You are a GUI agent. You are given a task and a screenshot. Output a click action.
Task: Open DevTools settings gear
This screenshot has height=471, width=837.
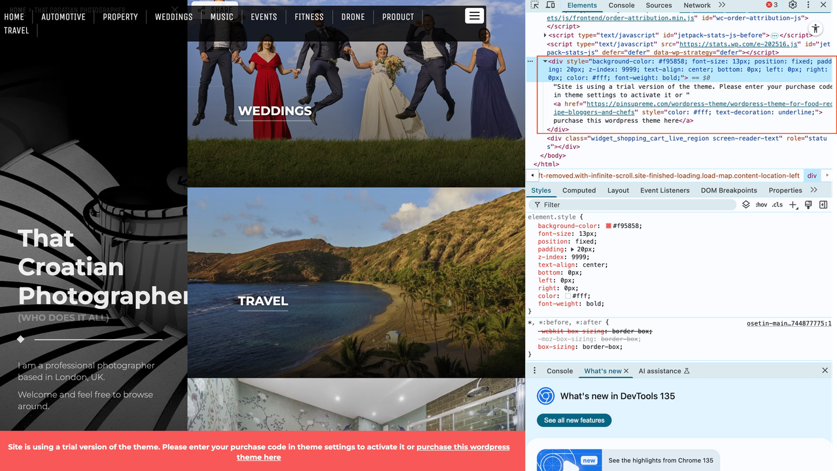point(793,5)
